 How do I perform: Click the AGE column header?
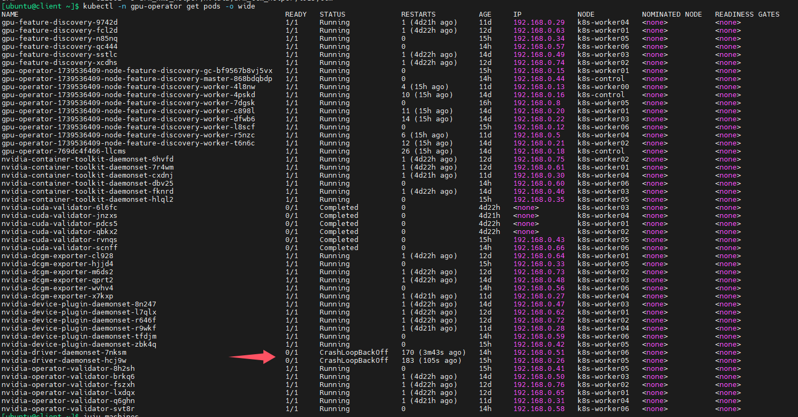pos(485,14)
